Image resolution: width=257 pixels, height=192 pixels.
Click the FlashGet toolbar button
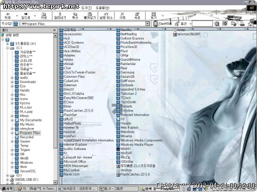click(x=162, y=24)
